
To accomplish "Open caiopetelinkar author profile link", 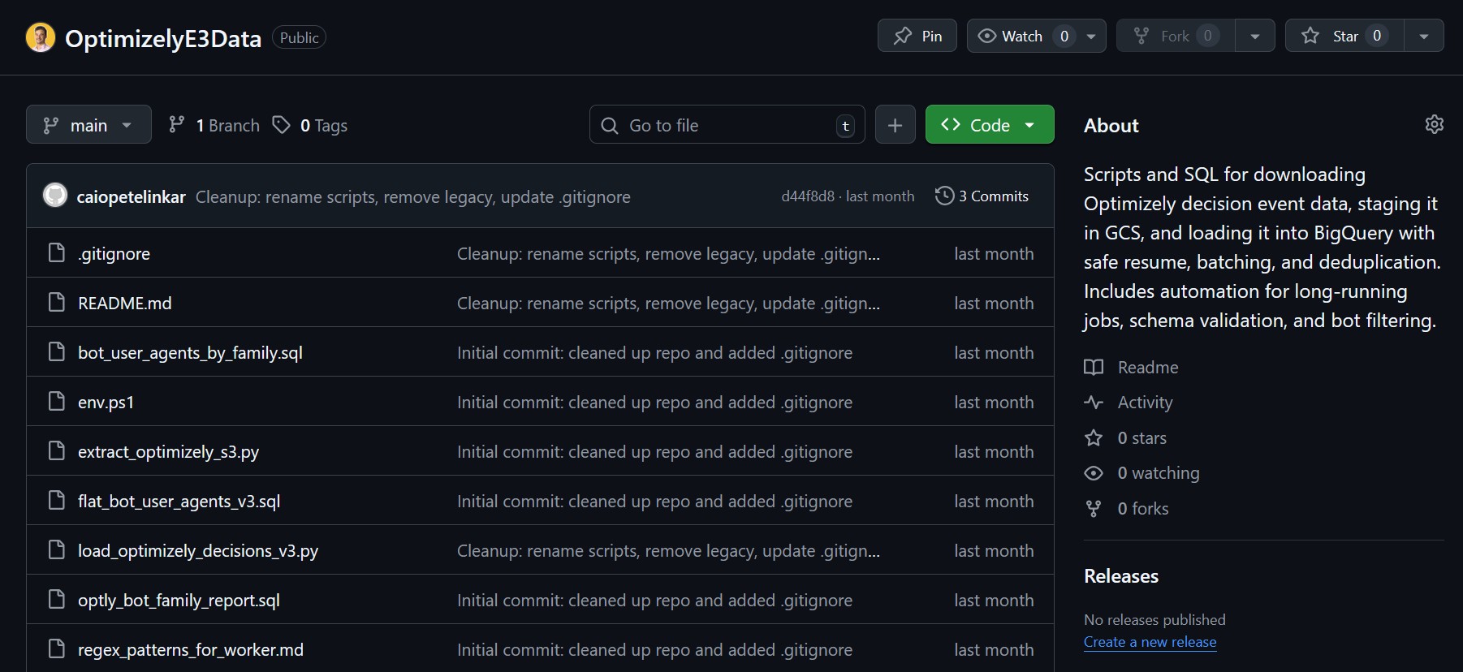I will click(131, 197).
